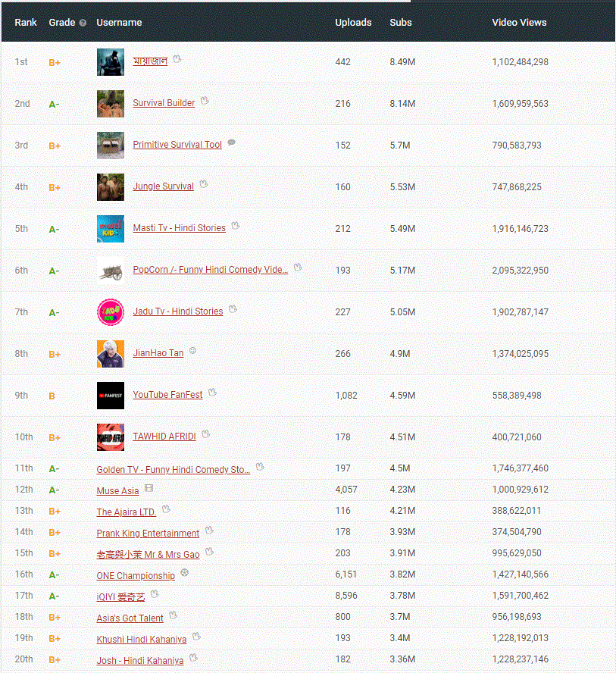616x673 pixels.
Task: Sort by the Uploads column header
Action: pyautogui.click(x=353, y=22)
